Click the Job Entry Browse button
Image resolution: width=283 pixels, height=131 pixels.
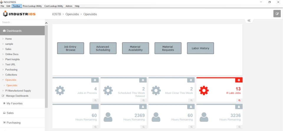pos(70,48)
